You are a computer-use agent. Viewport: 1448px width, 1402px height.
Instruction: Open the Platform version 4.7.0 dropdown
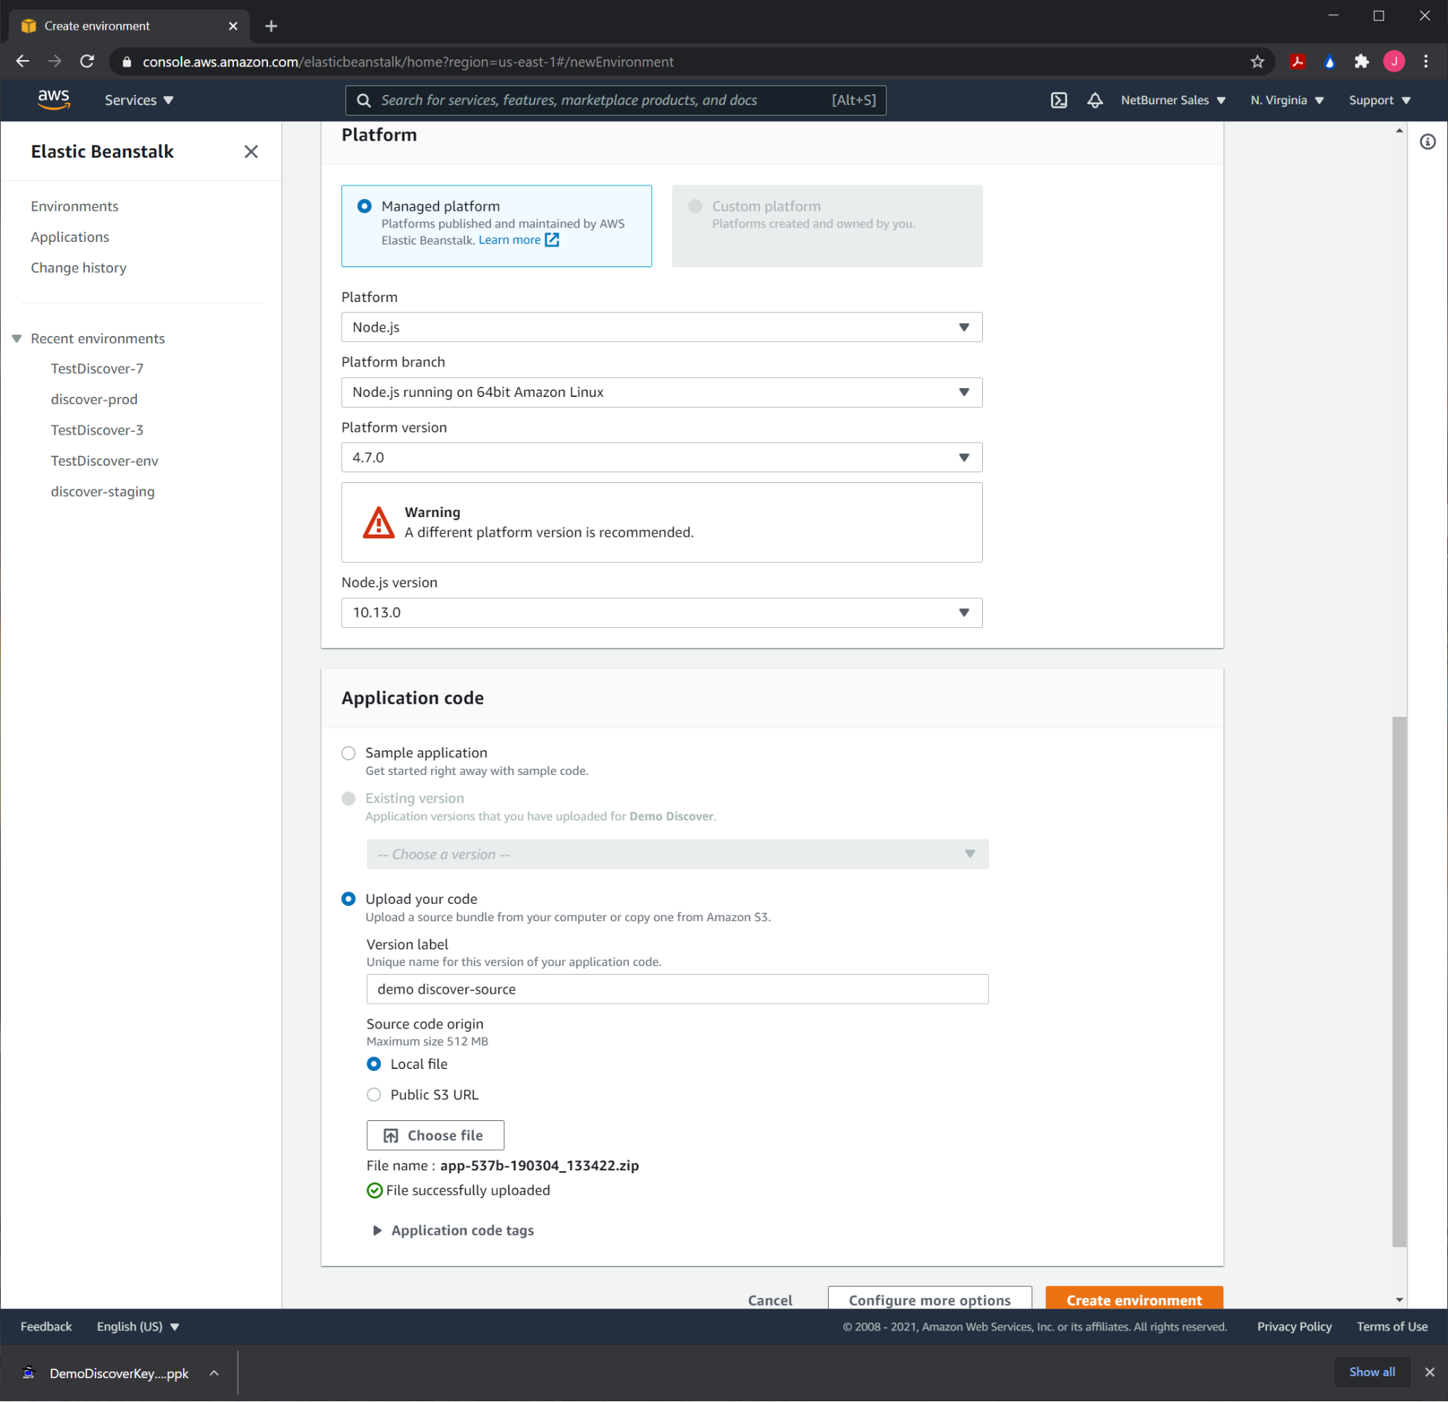(x=661, y=457)
